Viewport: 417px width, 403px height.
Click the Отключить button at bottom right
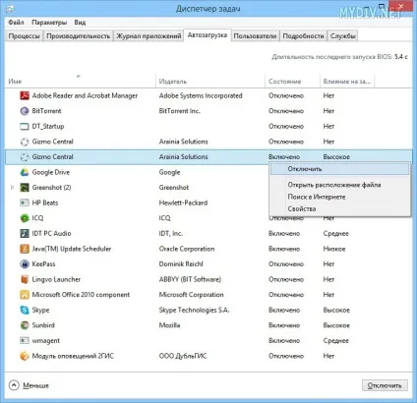point(385,385)
